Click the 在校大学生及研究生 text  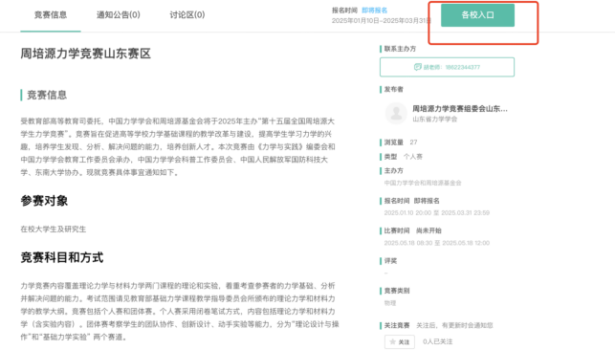(53, 229)
